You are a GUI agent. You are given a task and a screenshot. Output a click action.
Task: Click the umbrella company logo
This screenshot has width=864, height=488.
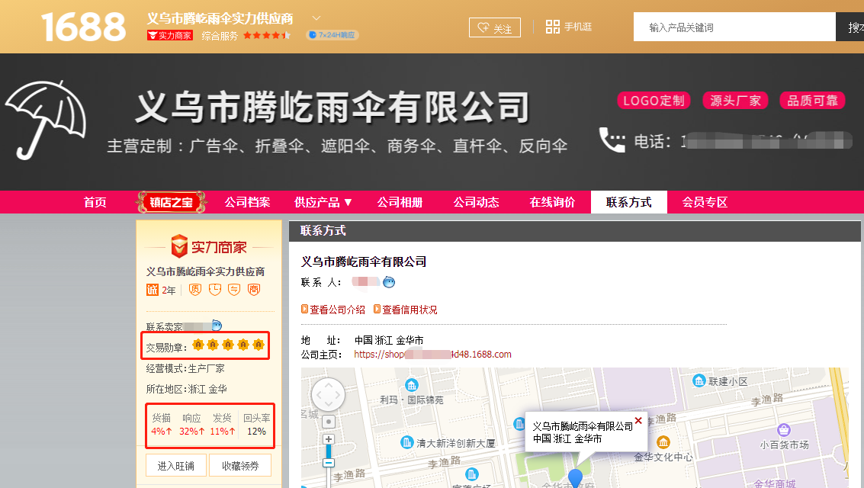[x=46, y=120]
